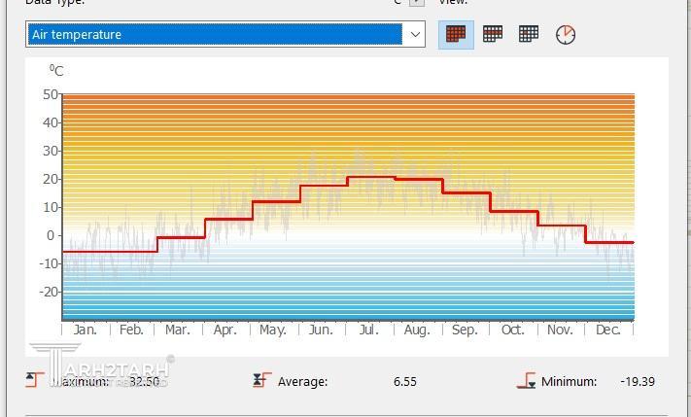Click the Minimum statistic icon
The height and width of the screenshot is (417, 691).
[526, 381]
